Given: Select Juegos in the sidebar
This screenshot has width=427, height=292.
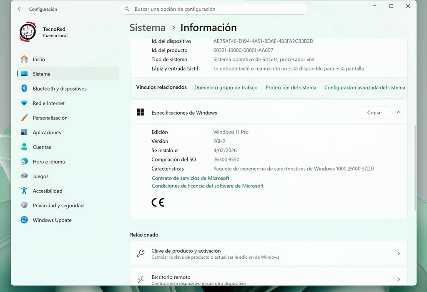Looking at the screenshot, I should 68,176.
